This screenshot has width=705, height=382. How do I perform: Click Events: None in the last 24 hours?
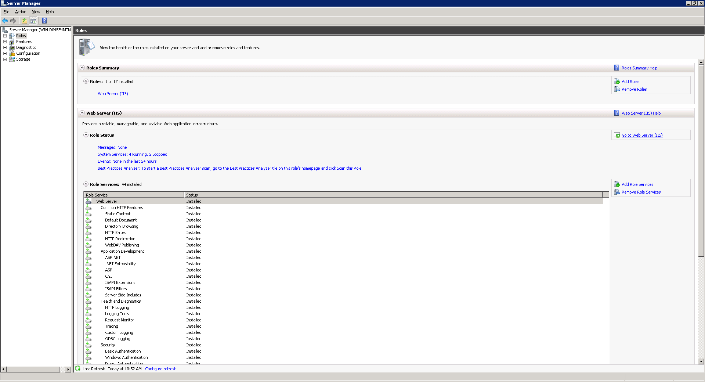coord(127,161)
